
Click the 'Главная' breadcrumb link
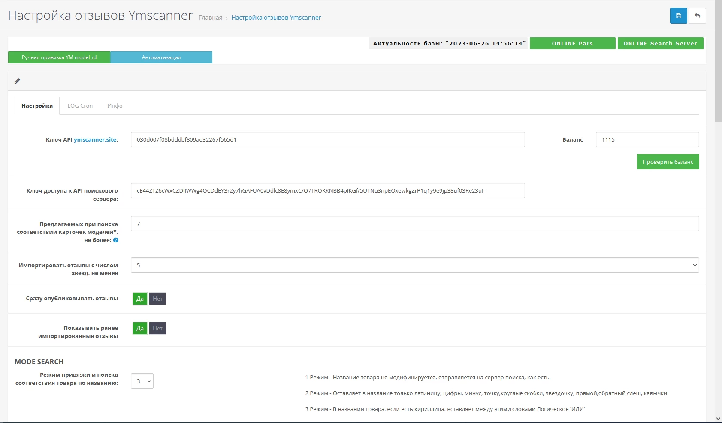tap(211, 18)
